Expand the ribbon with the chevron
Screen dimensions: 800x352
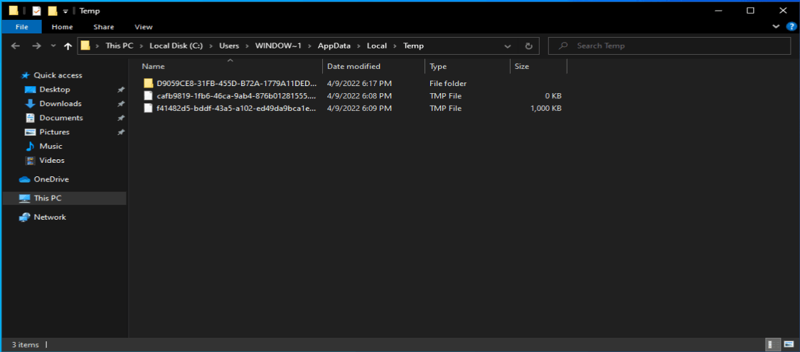pyautogui.click(x=776, y=26)
